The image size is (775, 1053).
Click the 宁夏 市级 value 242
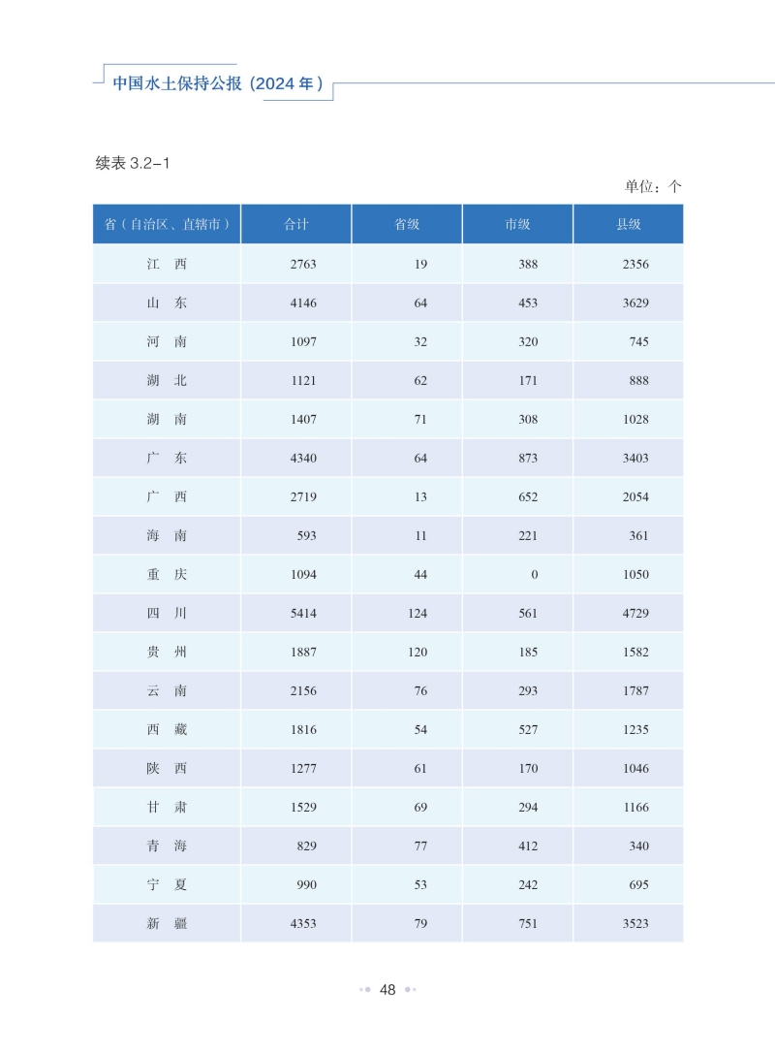click(x=528, y=885)
